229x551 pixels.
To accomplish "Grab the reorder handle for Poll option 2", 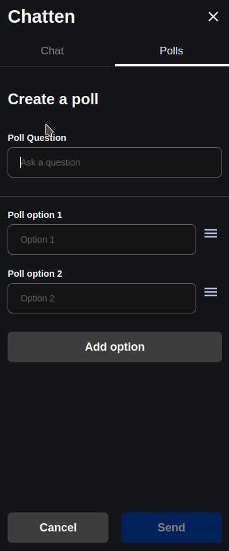I will tap(211, 292).
